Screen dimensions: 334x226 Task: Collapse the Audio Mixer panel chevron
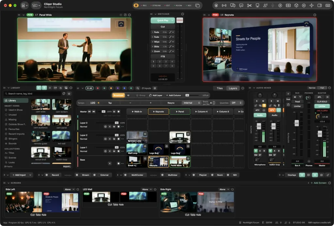tap(254, 88)
